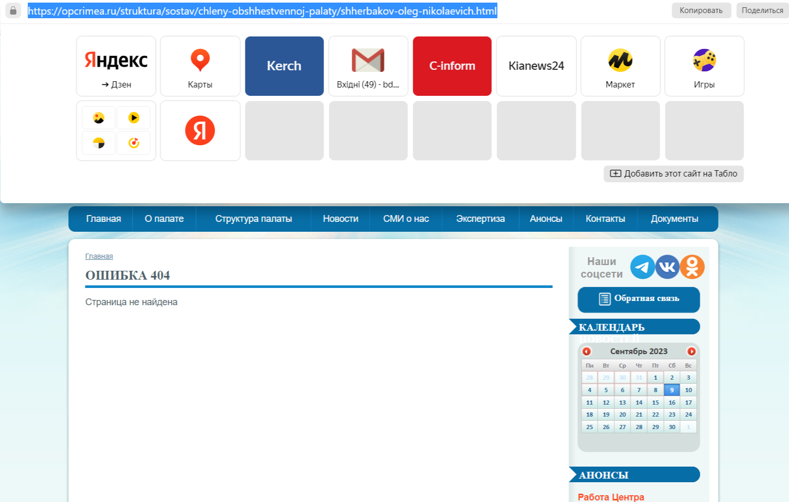Open the Новости menu item
Image resolution: width=789 pixels, height=502 pixels.
tap(341, 219)
